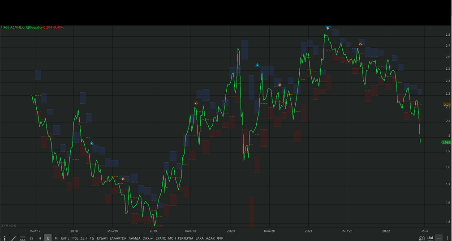
Task: Load the ΕΛΠΕ symbol chart
Action: coord(65,238)
